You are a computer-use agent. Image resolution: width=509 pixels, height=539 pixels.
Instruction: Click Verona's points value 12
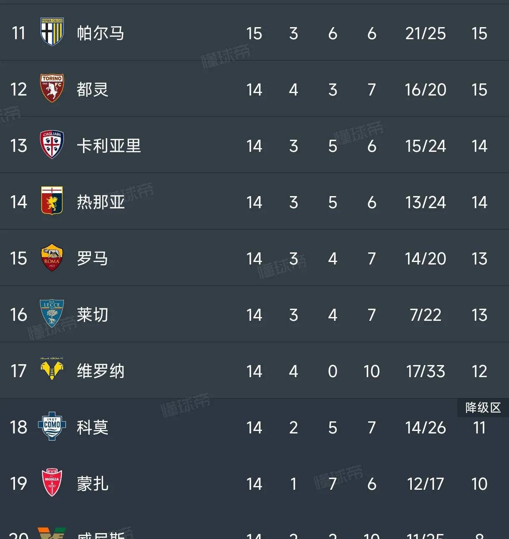(479, 370)
